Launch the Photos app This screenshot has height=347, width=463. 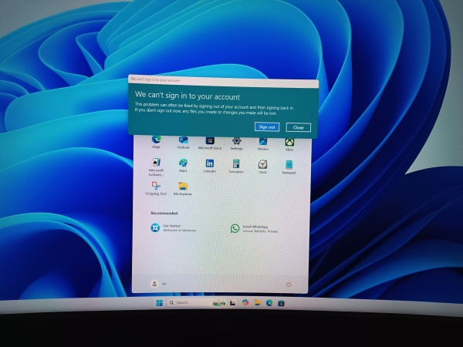tap(263, 144)
